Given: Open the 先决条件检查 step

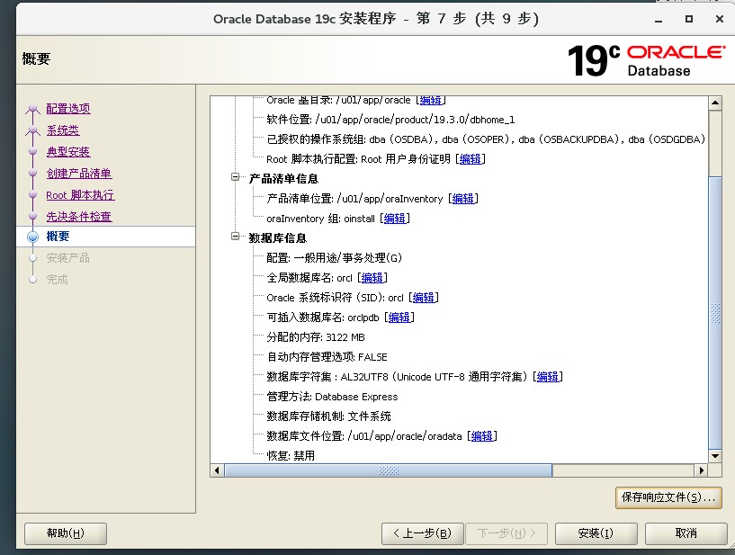Looking at the screenshot, I should pos(79,217).
